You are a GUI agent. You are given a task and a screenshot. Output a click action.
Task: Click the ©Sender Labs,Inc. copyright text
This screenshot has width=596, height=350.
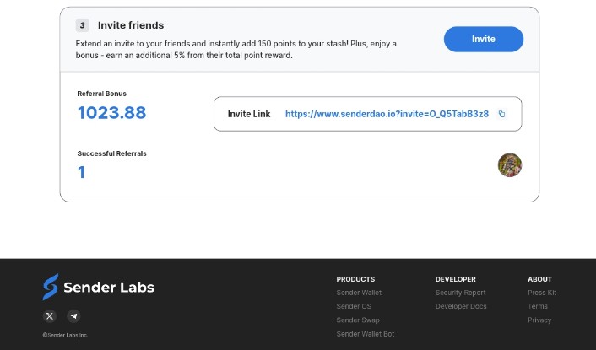coord(65,335)
